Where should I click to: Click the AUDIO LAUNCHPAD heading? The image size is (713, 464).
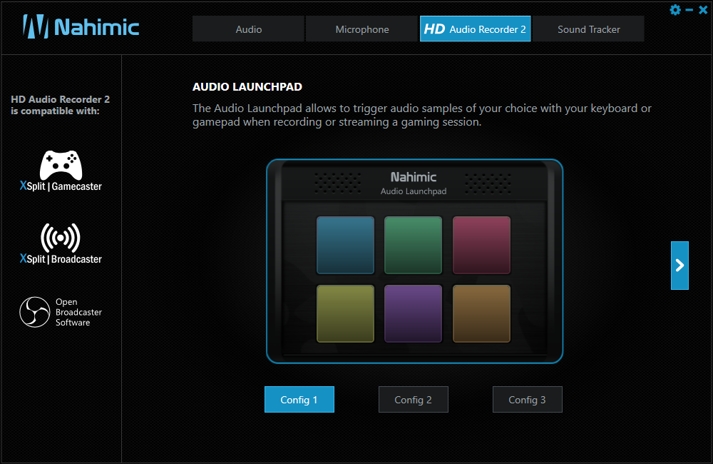coord(247,86)
